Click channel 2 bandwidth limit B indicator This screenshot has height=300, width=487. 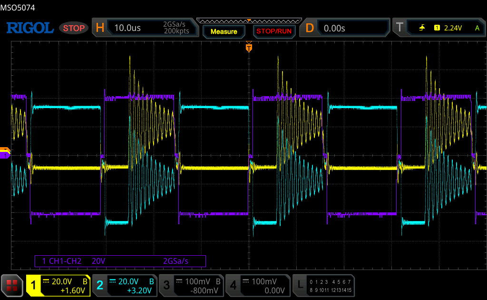tap(152, 281)
